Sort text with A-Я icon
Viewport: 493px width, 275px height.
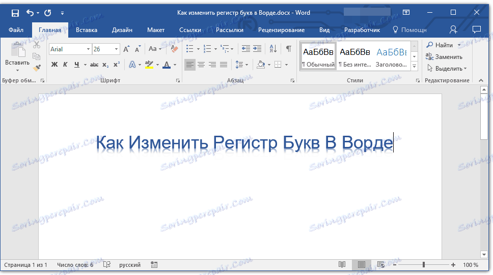(273, 49)
